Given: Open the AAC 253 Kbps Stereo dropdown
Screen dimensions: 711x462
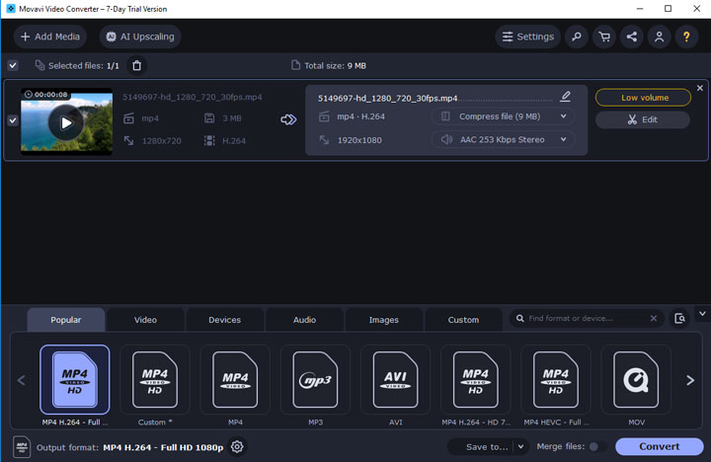Looking at the screenshot, I should point(503,140).
